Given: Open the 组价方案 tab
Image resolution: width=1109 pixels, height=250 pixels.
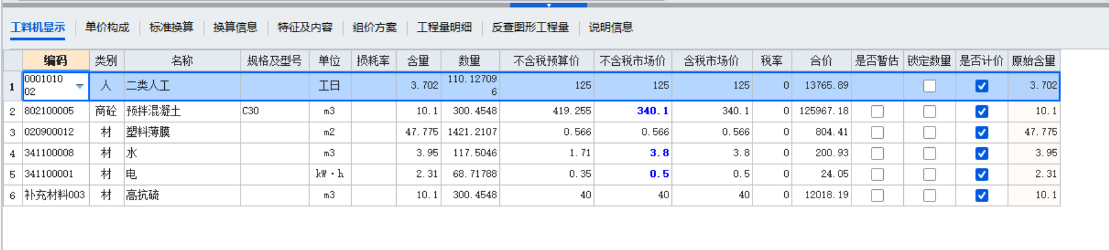Looking at the screenshot, I should coord(375,27).
